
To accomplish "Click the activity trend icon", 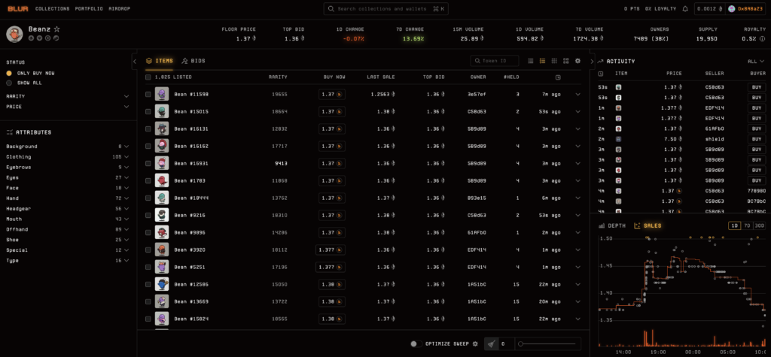I will [600, 62].
